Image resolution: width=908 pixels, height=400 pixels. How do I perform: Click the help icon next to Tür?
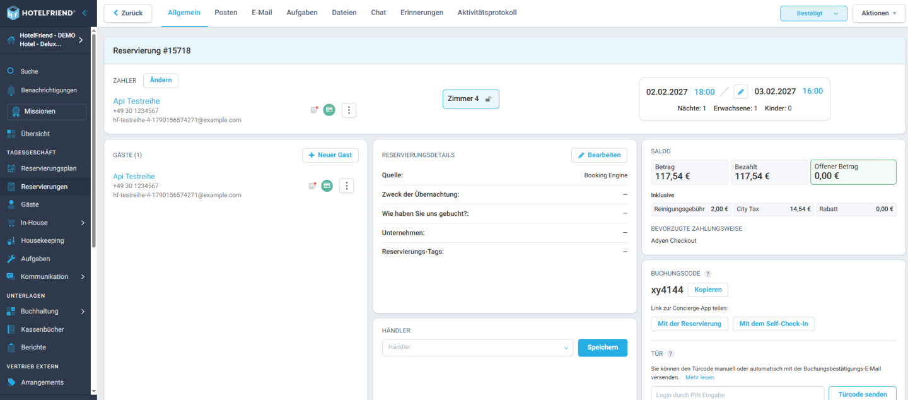click(x=671, y=354)
